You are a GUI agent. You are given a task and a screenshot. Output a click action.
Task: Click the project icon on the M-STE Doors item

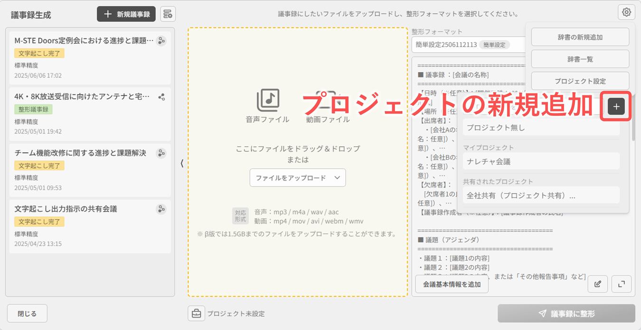click(x=161, y=41)
